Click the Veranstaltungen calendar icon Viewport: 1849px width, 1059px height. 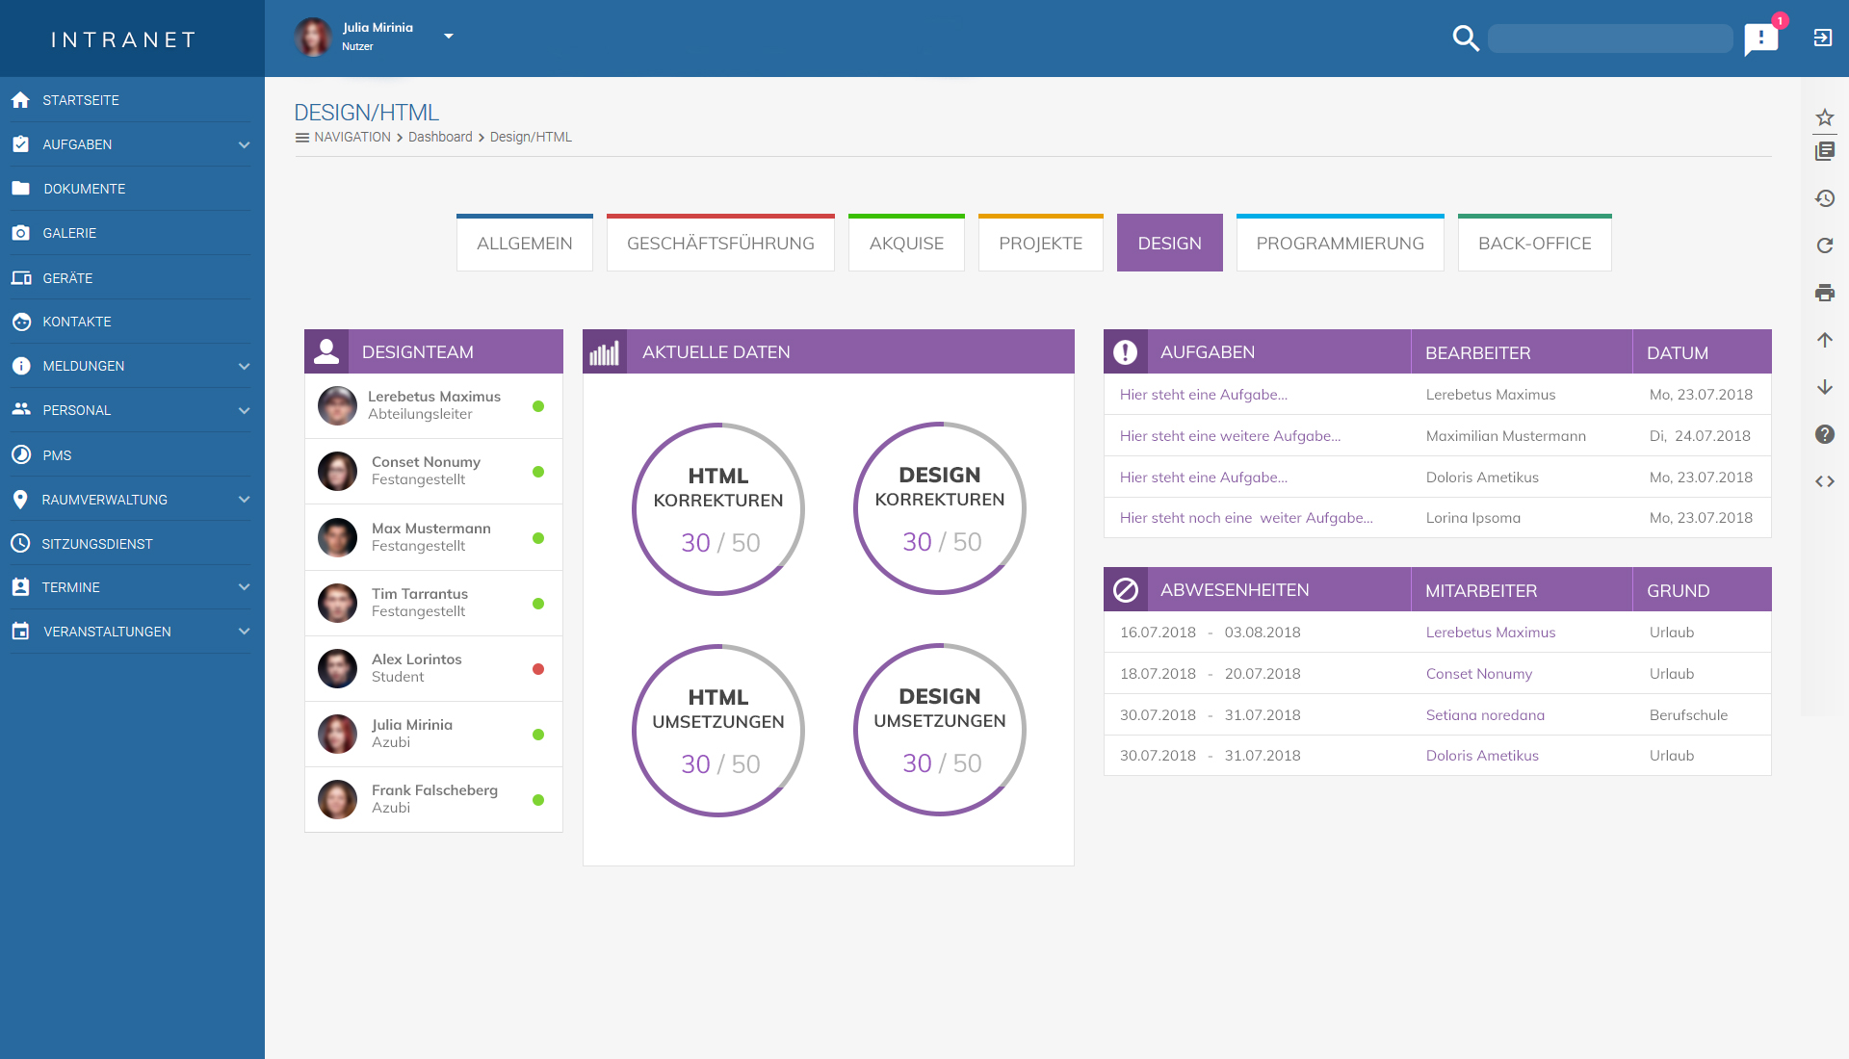pos(20,632)
